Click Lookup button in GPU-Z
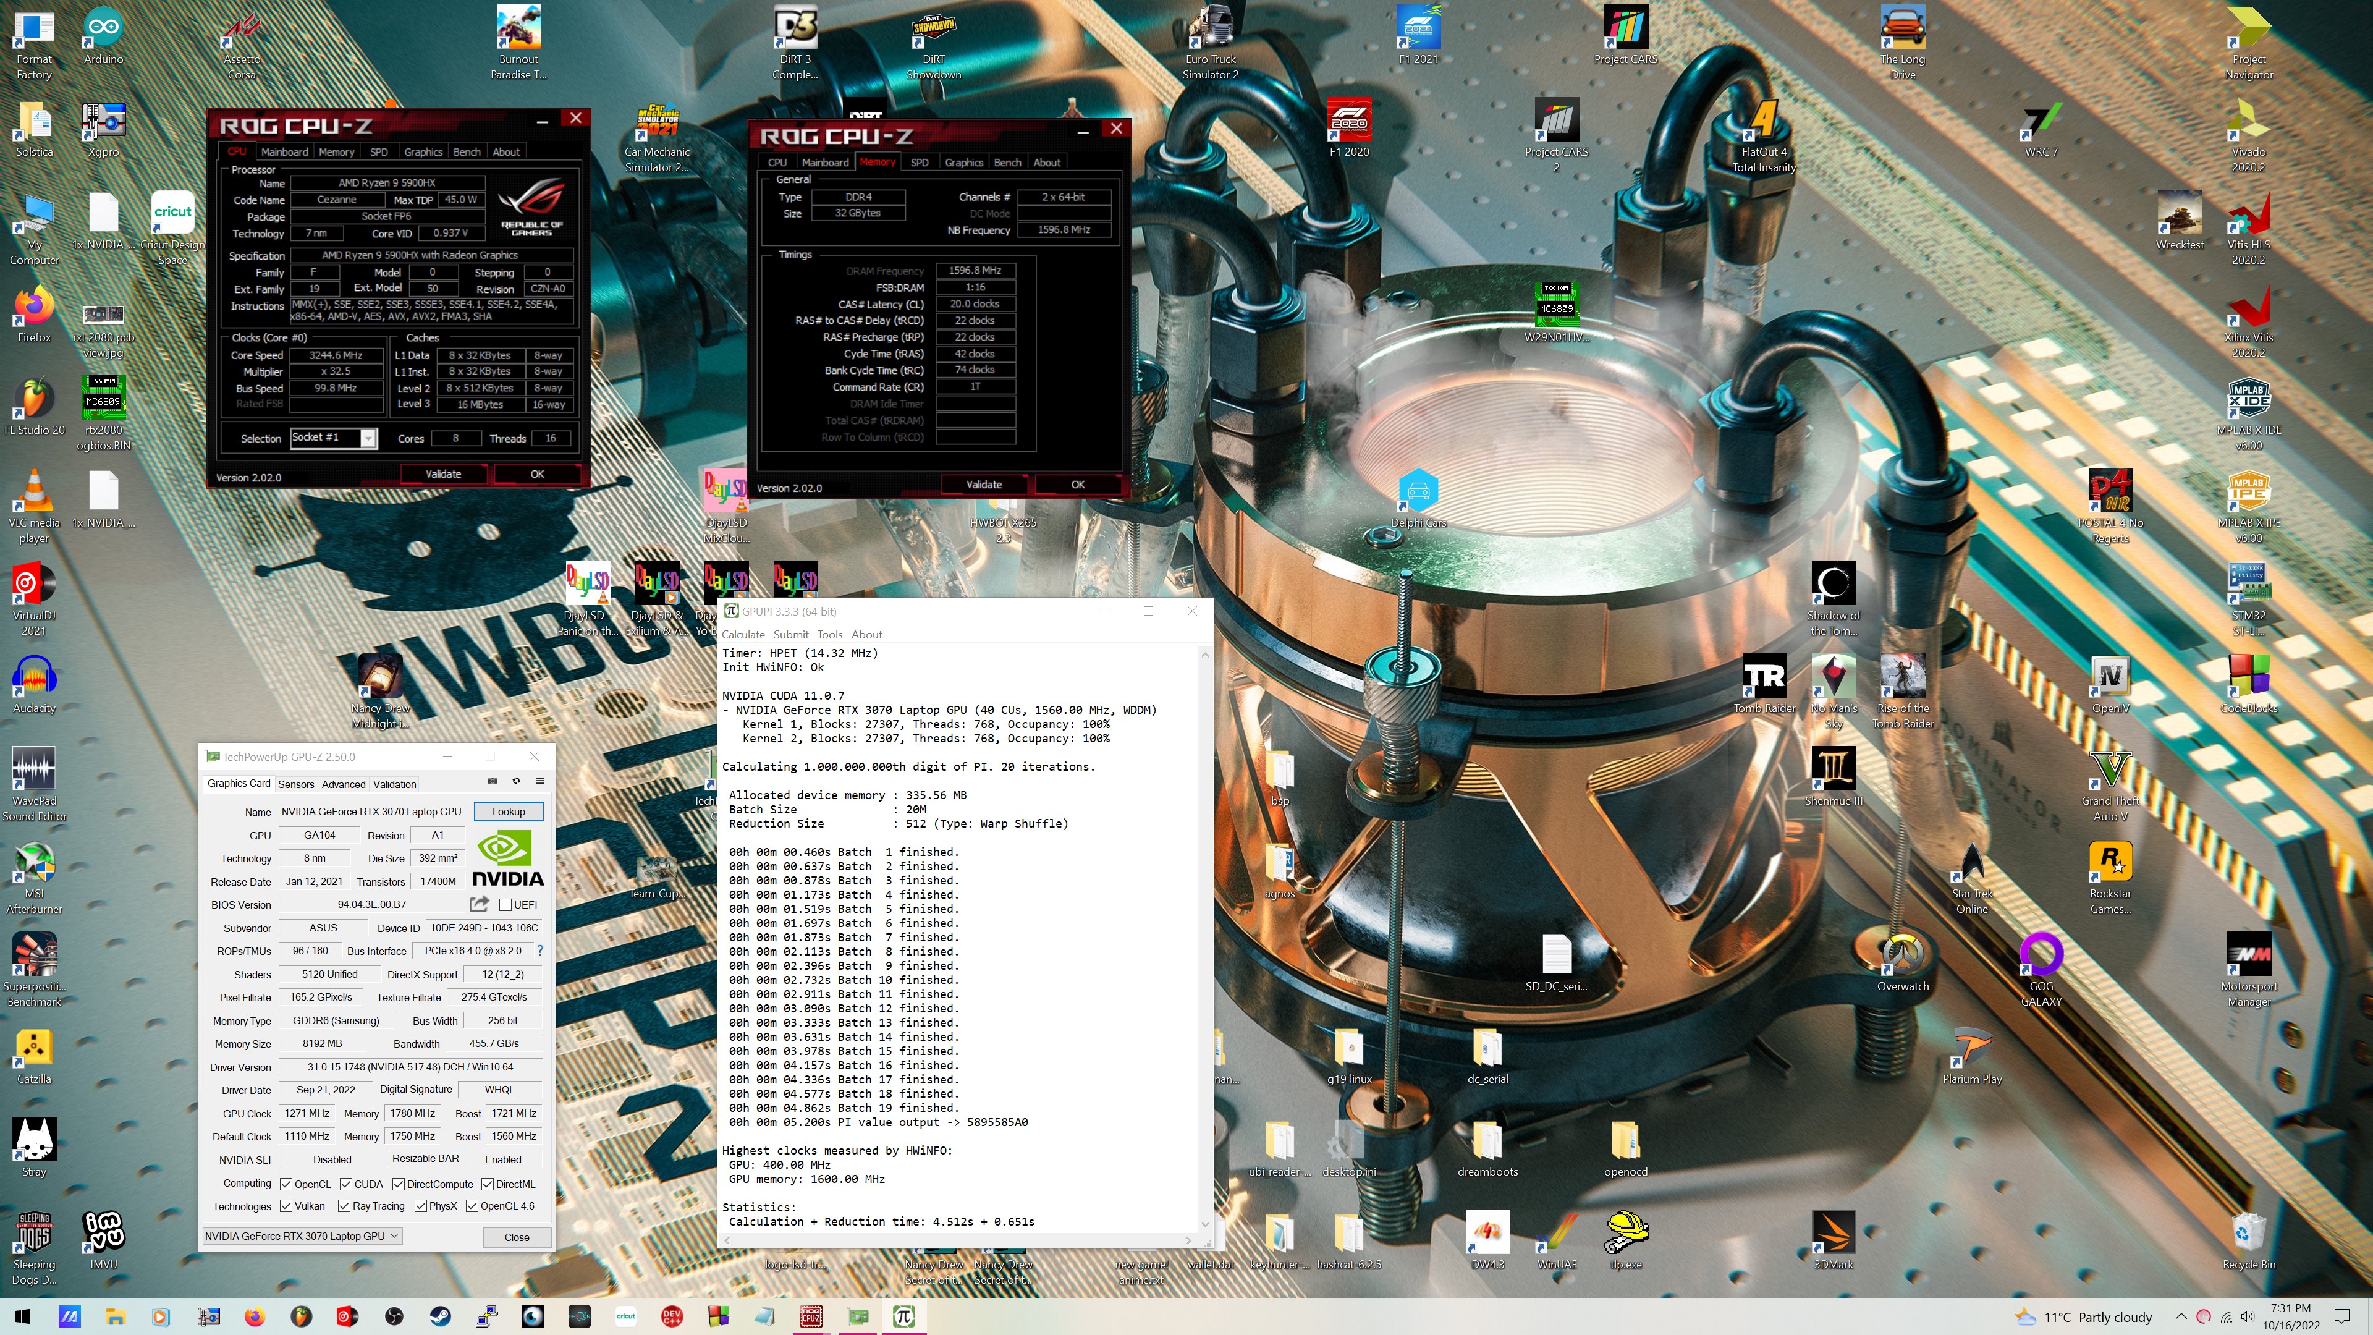 [x=509, y=812]
